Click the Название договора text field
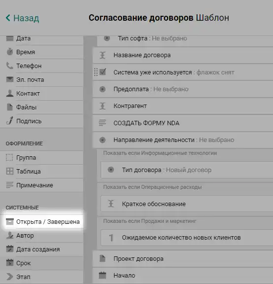The height and width of the screenshot is (284, 273). pos(183,55)
